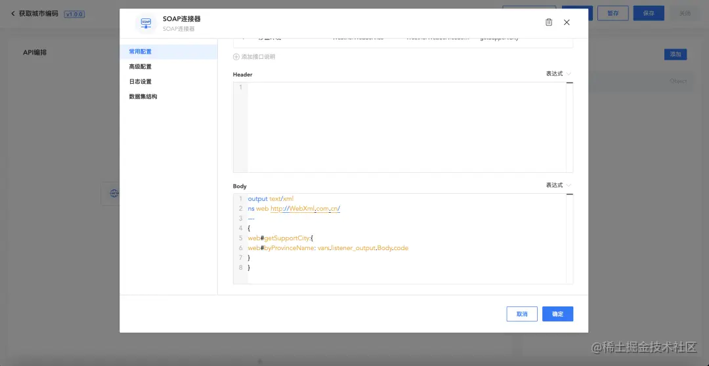Click 关闭 in the background page
The image size is (709, 366).
[685, 13]
